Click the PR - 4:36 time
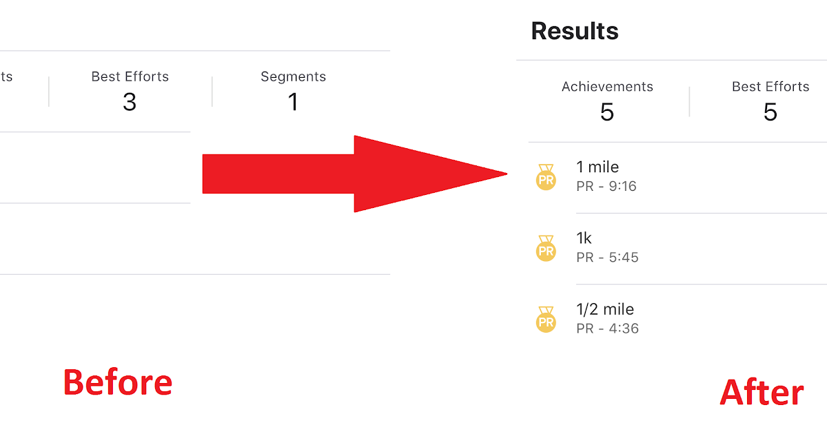The height and width of the screenshot is (434, 827). [607, 329]
